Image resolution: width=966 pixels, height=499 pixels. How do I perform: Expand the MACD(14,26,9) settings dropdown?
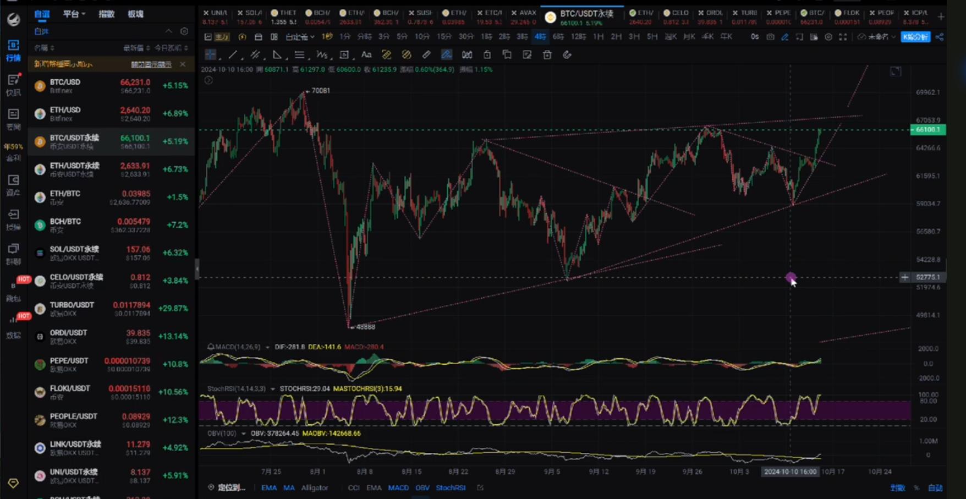268,347
